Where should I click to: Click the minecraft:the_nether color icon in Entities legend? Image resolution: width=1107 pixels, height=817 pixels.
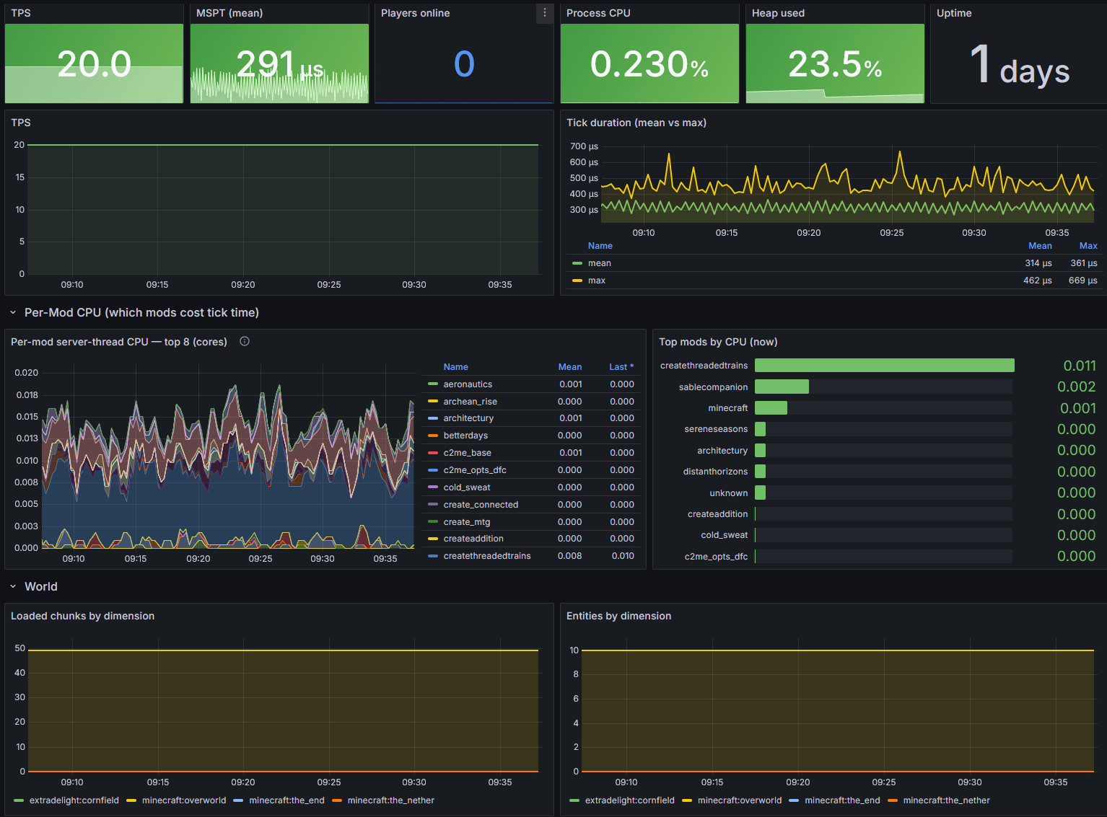click(893, 800)
